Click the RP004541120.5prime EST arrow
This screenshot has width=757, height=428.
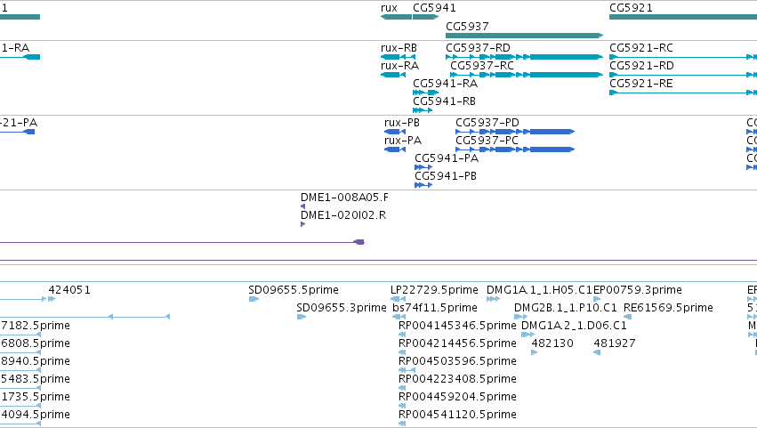pyautogui.click(x=402, y=424)
